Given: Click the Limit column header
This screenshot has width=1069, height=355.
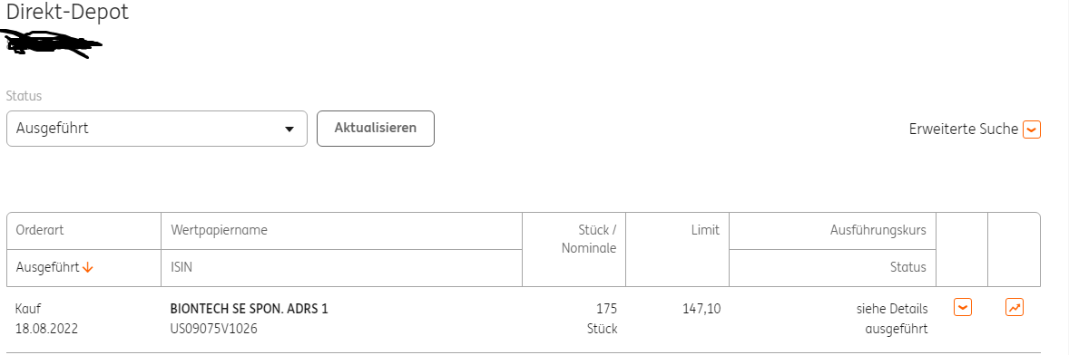Looking at the screenshot, I should [x=705, y=230].
